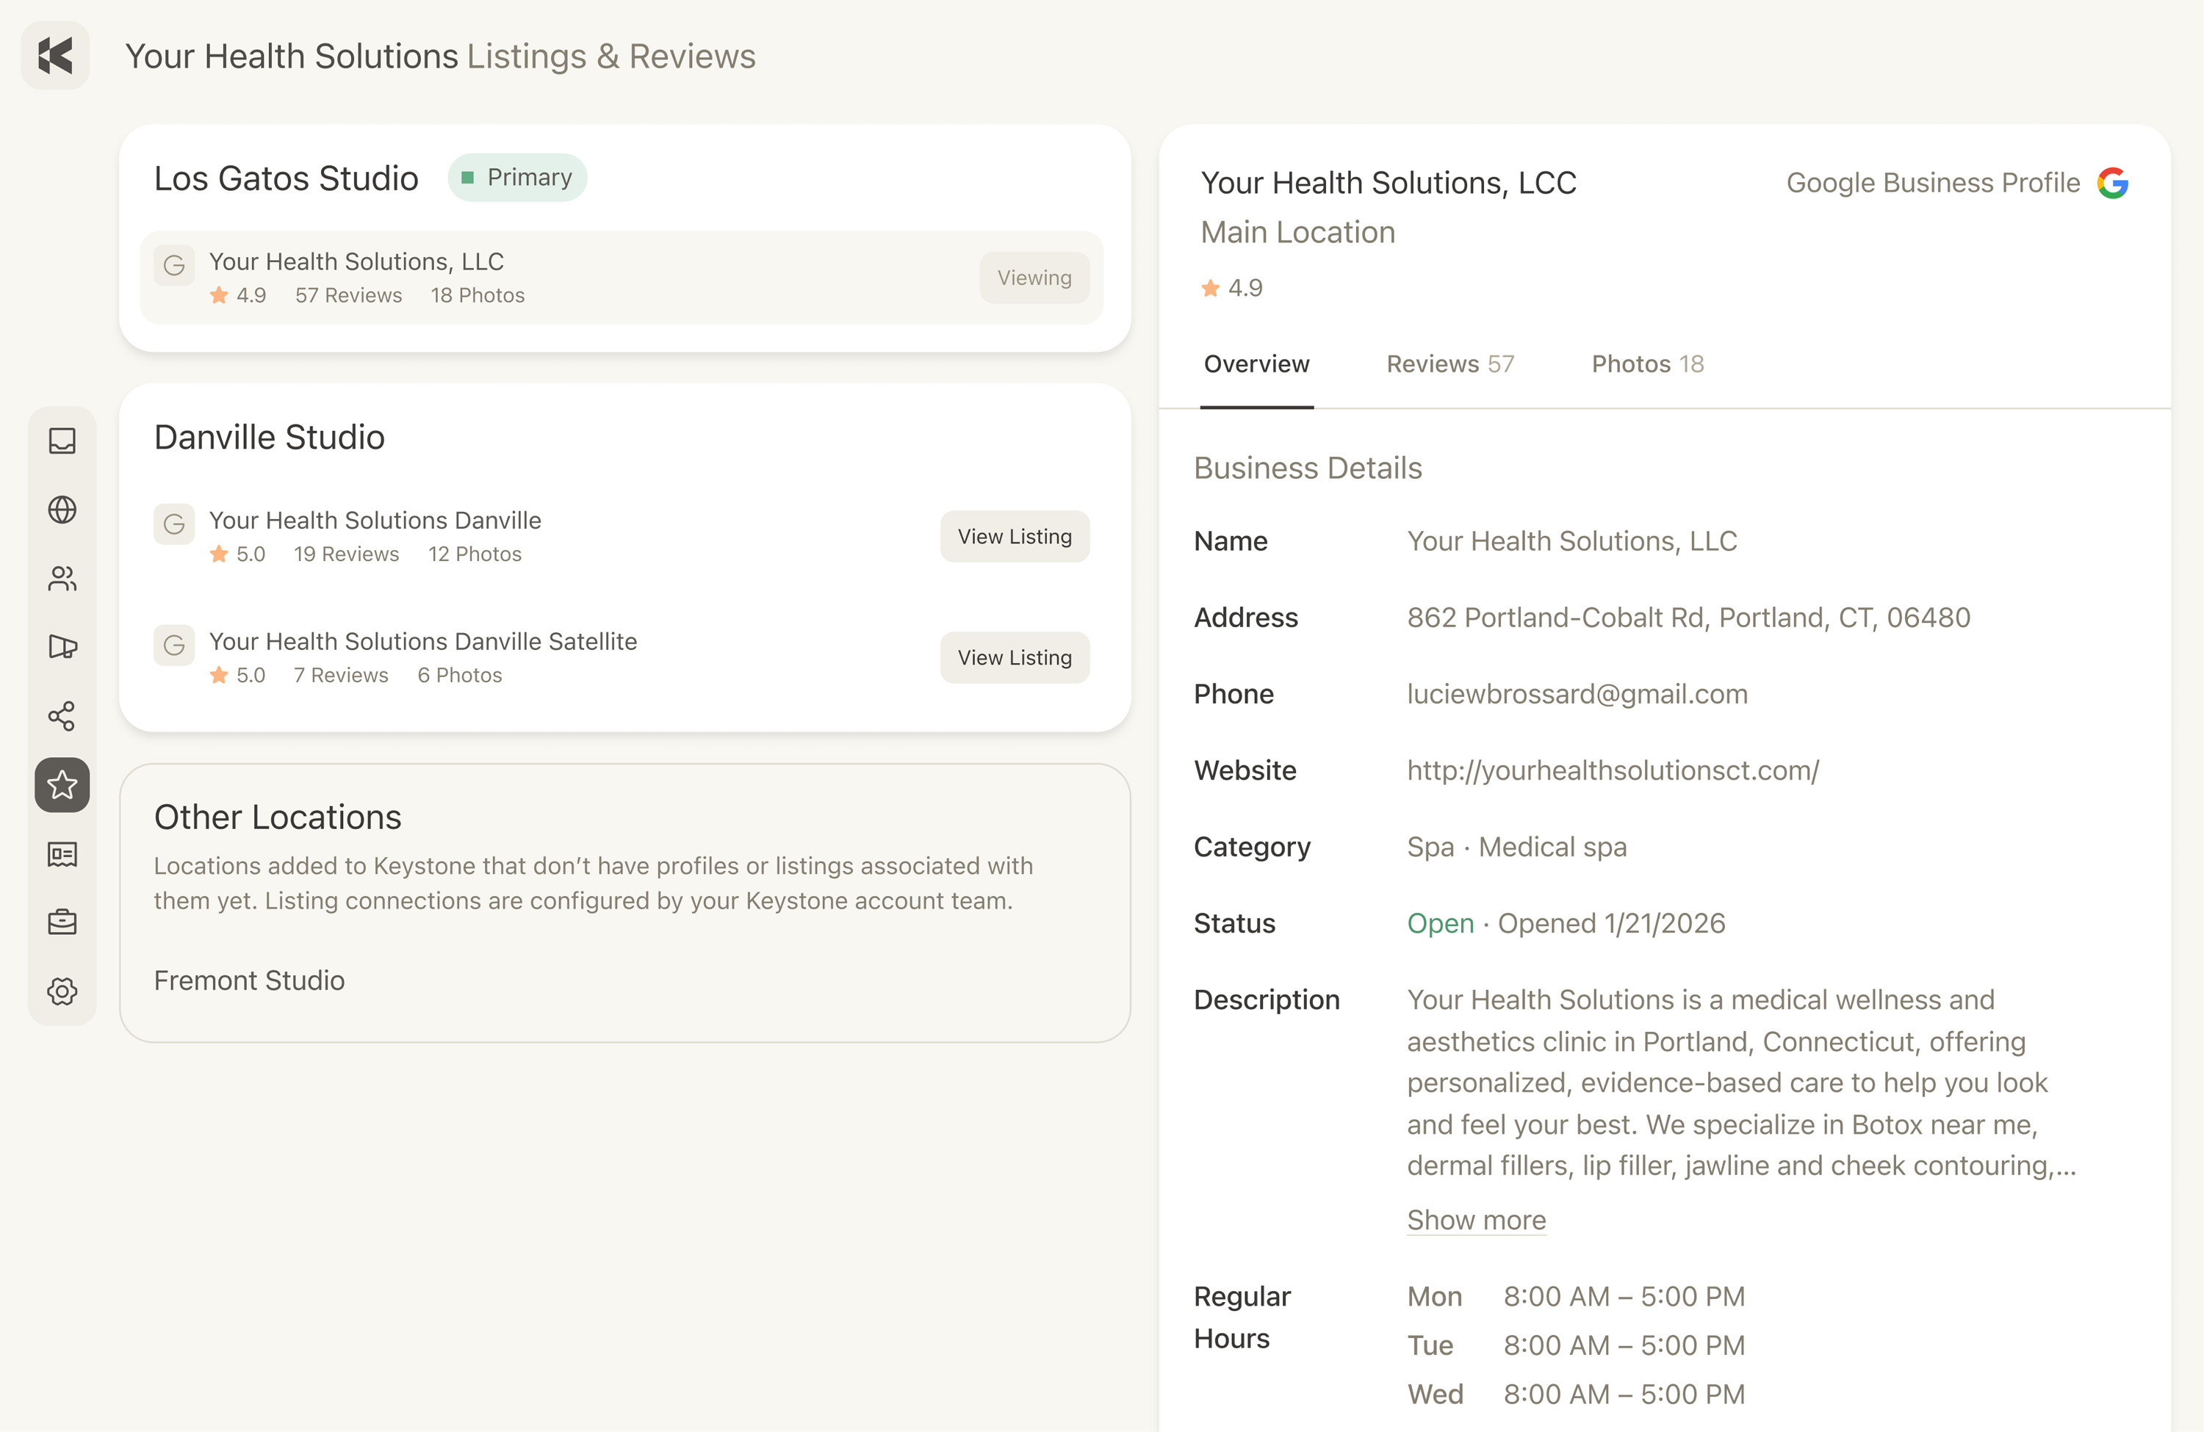Open the megaphone campaigns sidebar icon
The width and height of the screenshot is (2204, 1432).
click(62, 647)
